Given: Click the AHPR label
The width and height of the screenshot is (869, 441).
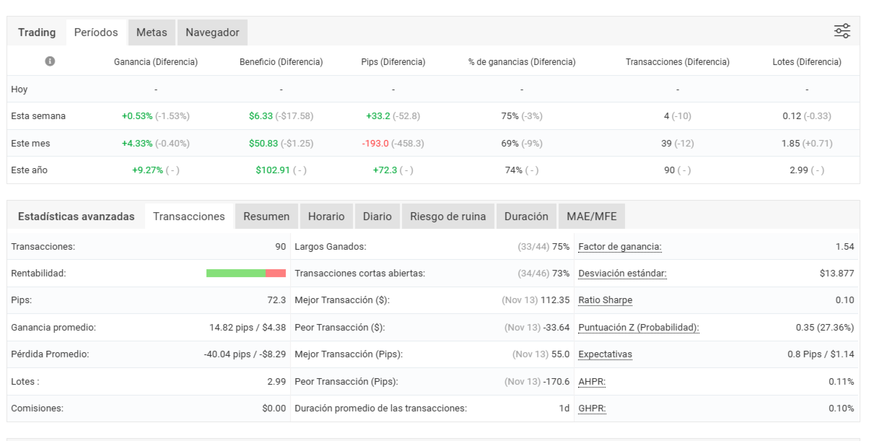Looking at the screenshot, I should [592, 382].
